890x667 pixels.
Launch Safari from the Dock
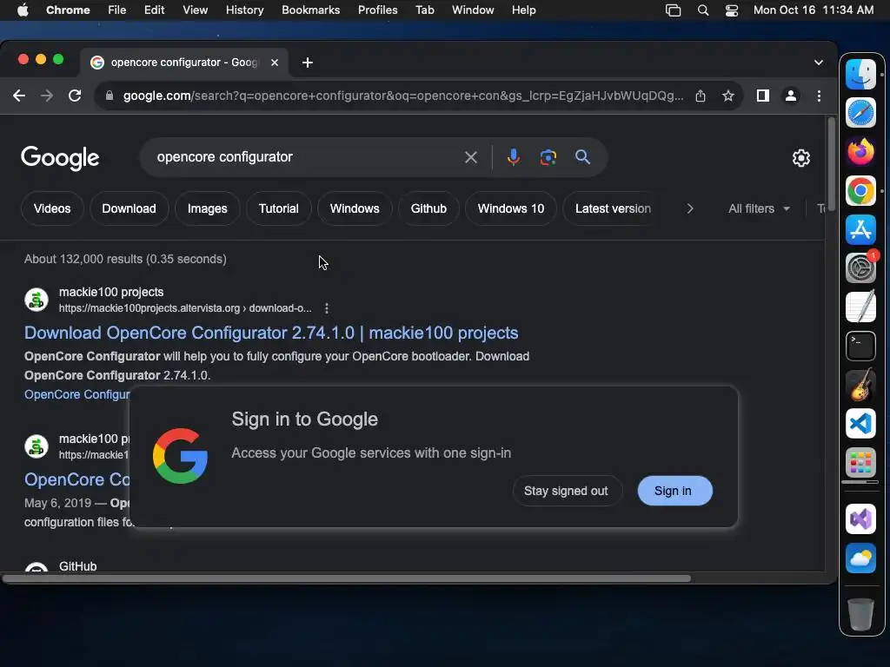click(x=860, y=112)
